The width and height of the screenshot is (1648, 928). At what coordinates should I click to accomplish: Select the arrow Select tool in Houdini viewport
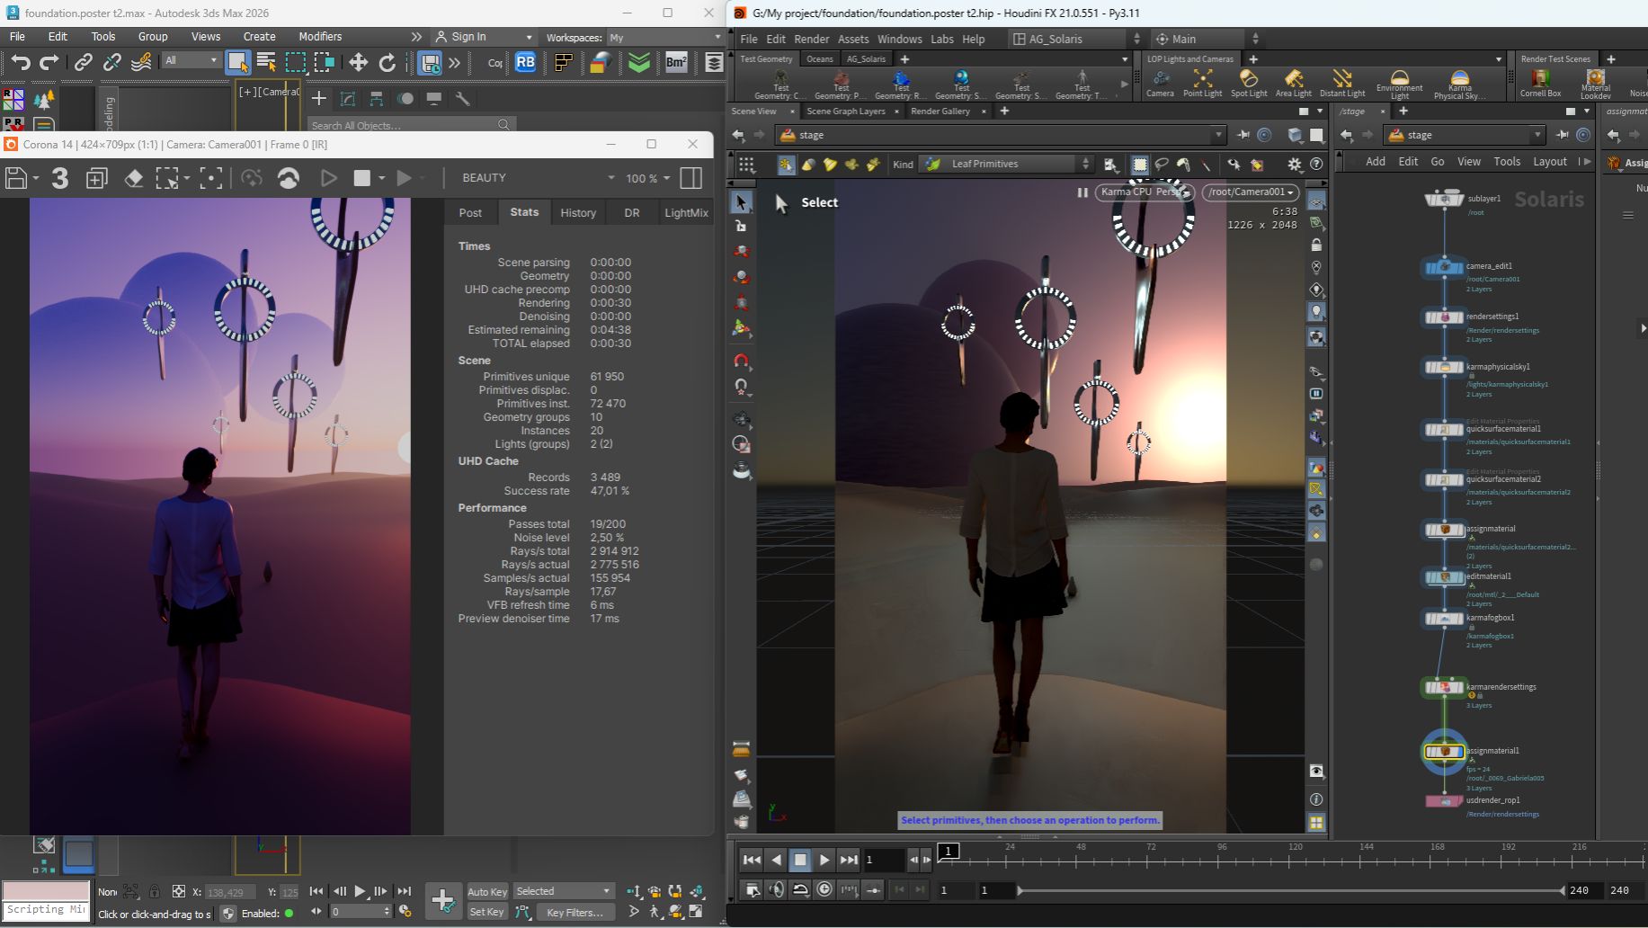(740, 202)
